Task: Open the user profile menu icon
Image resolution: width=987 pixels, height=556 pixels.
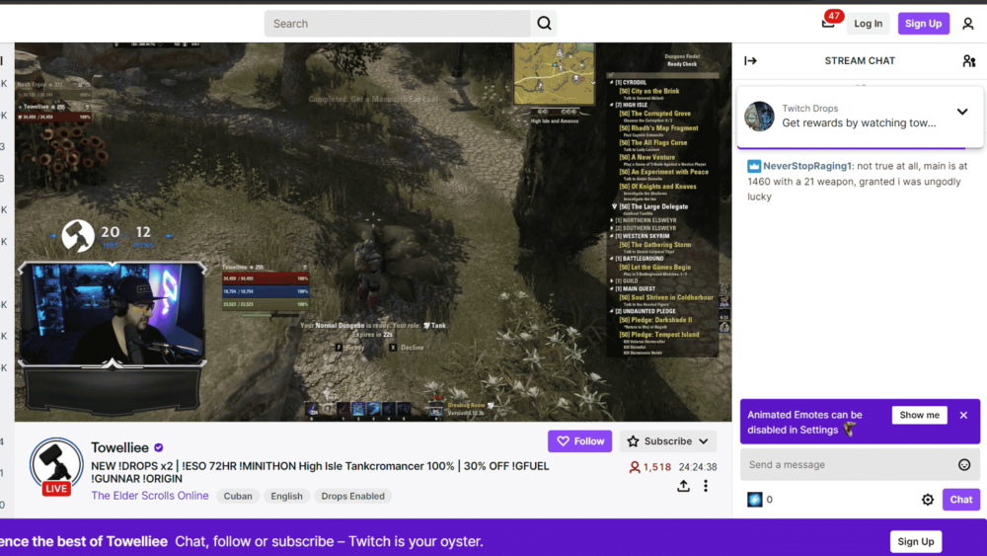Action: (x=967, y=24)
